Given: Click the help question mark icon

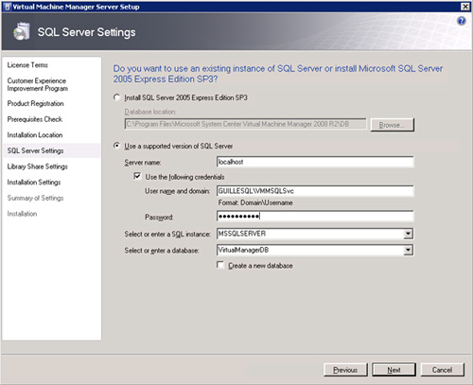Looking at the screenshot, I should point(462,21).
